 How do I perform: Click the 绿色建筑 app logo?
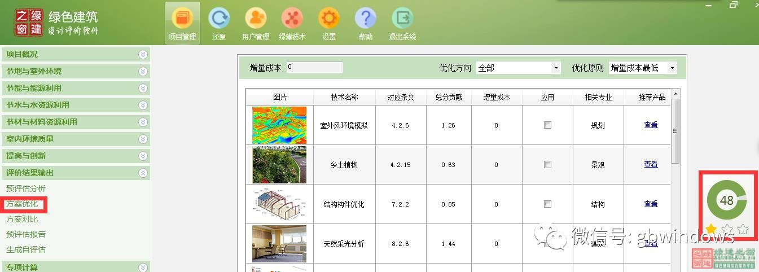(x=29, y=23)
